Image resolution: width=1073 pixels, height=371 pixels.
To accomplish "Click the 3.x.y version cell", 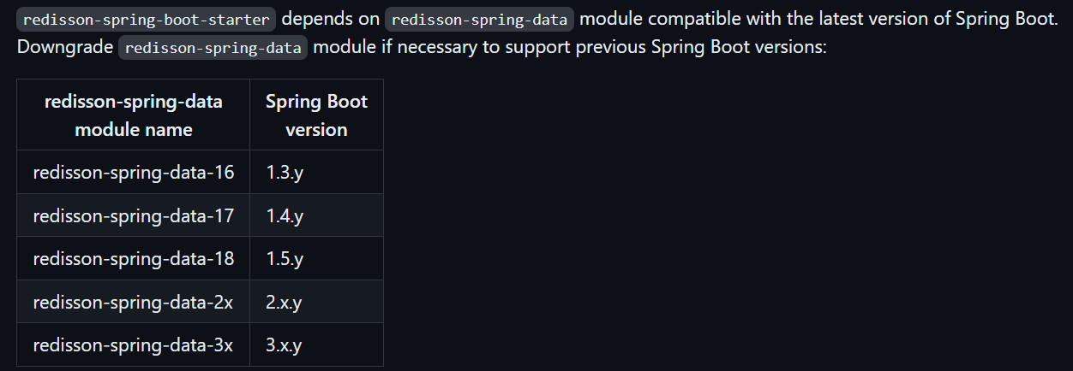I will tap(284, 345).
